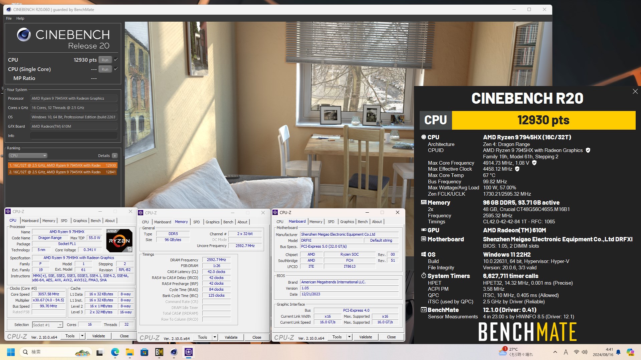Click the verified shield next to Max Core Frequency

pos(534,163)
